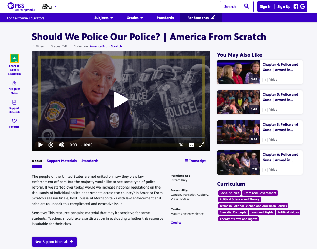Click the Next: Support Materials button

tap(54, 241)
